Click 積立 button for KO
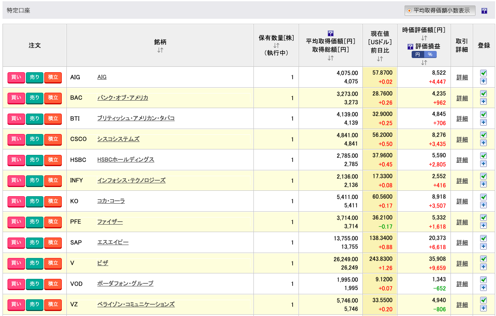This screenshot has height=316, width=496. pos(53,202)
